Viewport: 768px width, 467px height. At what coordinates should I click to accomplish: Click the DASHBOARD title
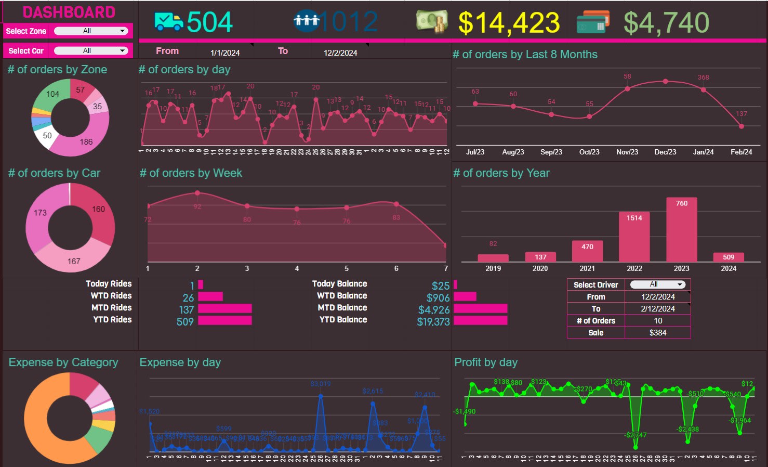tap(69, 12)
